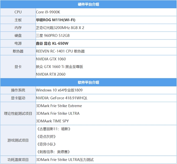Select the NVIDIA RTX 2060 graphics card

click(50, 74)
